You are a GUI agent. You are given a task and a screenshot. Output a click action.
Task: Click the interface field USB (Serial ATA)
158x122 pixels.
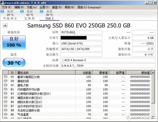pos(81,44)
